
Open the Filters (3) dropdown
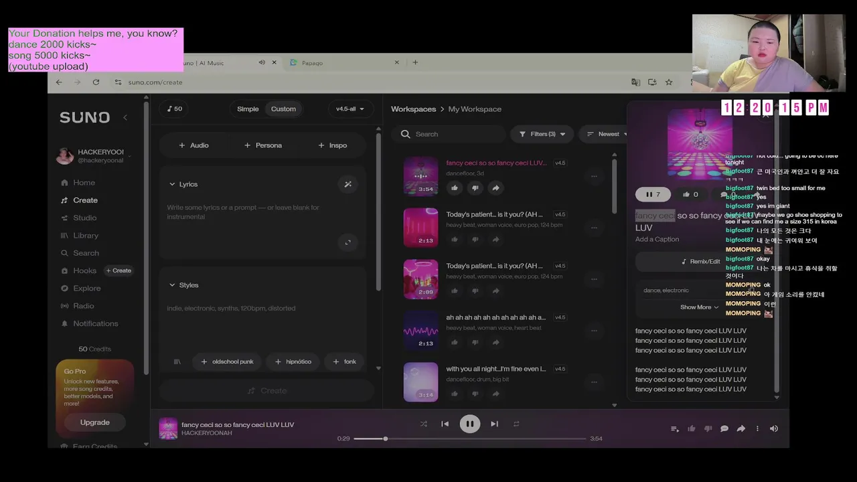(x=542, y=134)
